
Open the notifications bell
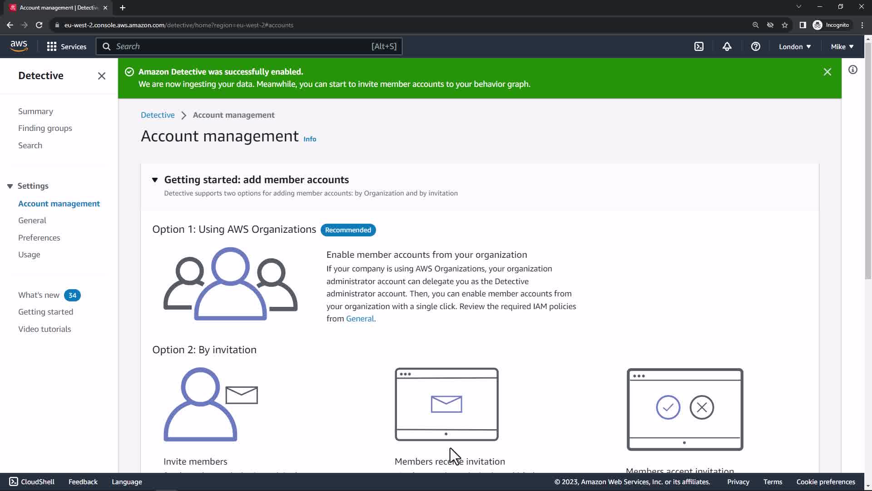click(727, 46)
